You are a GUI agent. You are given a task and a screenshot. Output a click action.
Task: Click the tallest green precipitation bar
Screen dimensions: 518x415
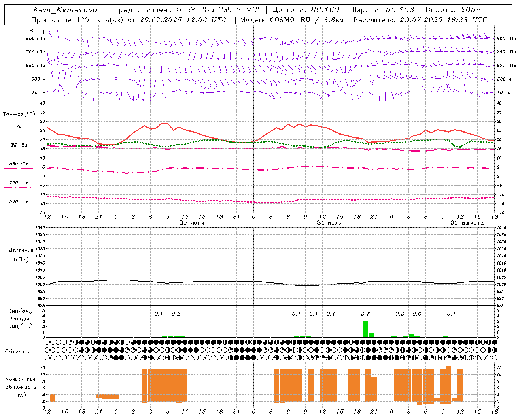pos(365,329)
